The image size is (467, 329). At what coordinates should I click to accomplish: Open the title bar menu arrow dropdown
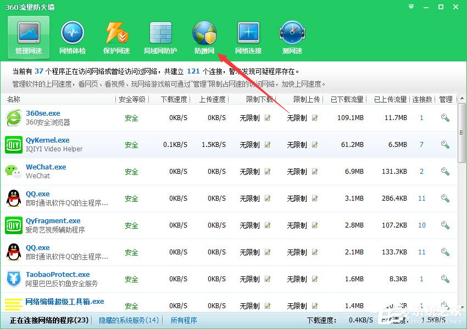point(410,7)
